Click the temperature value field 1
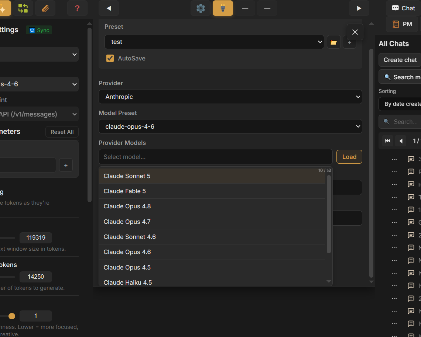This screenshot has width=421, height=337. pyautogui.click(x=36, y=316)
